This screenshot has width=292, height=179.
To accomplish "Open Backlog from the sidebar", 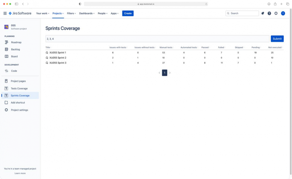I will [x=15, y=49].
